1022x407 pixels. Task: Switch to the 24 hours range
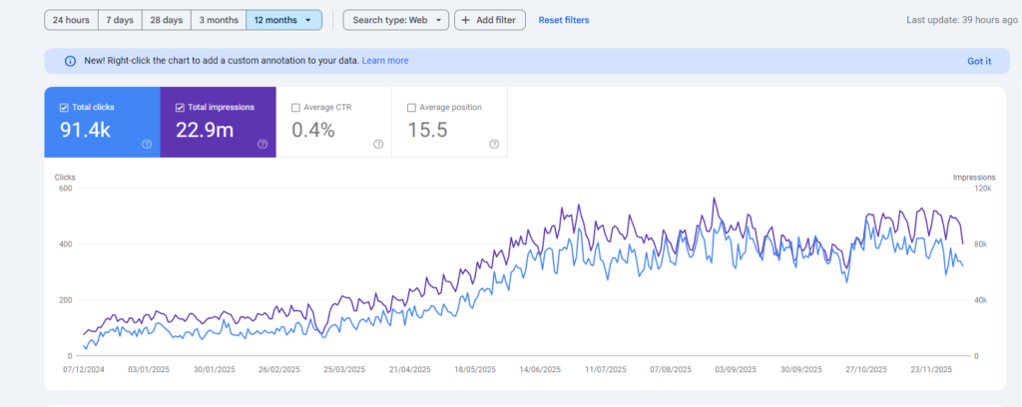(71, 20)
